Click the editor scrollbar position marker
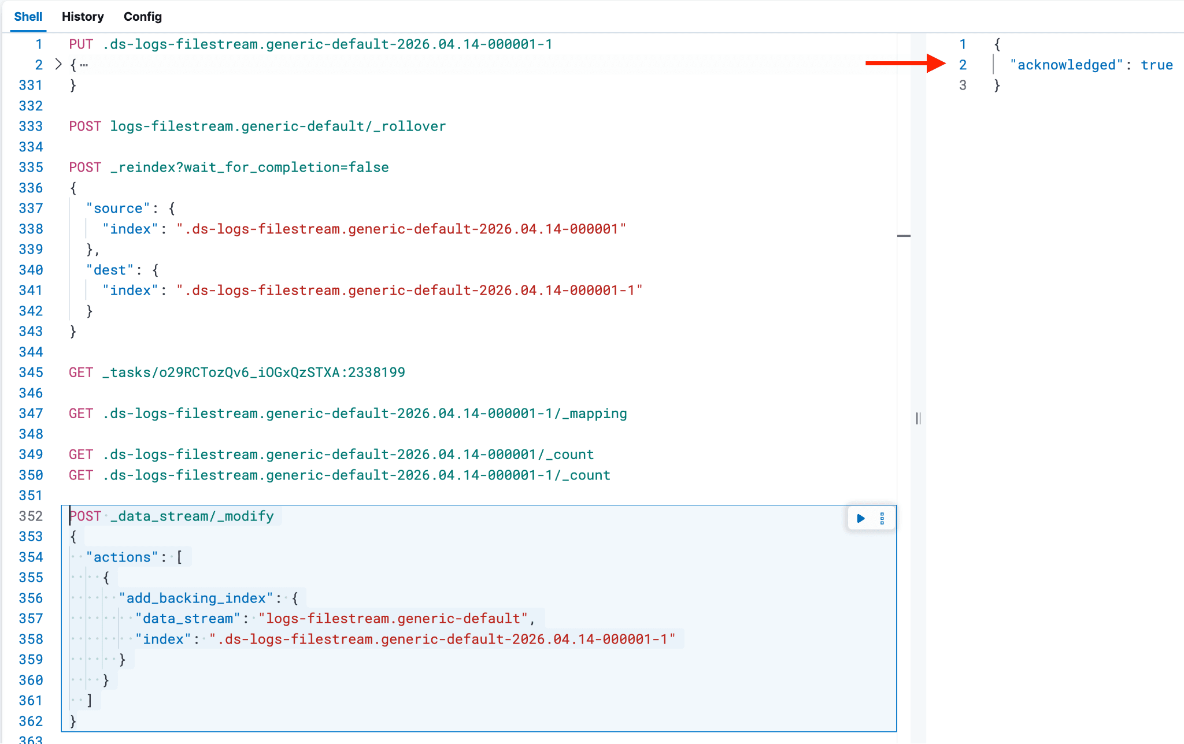The image size is (1184, 744). click(x=904, y=236)
